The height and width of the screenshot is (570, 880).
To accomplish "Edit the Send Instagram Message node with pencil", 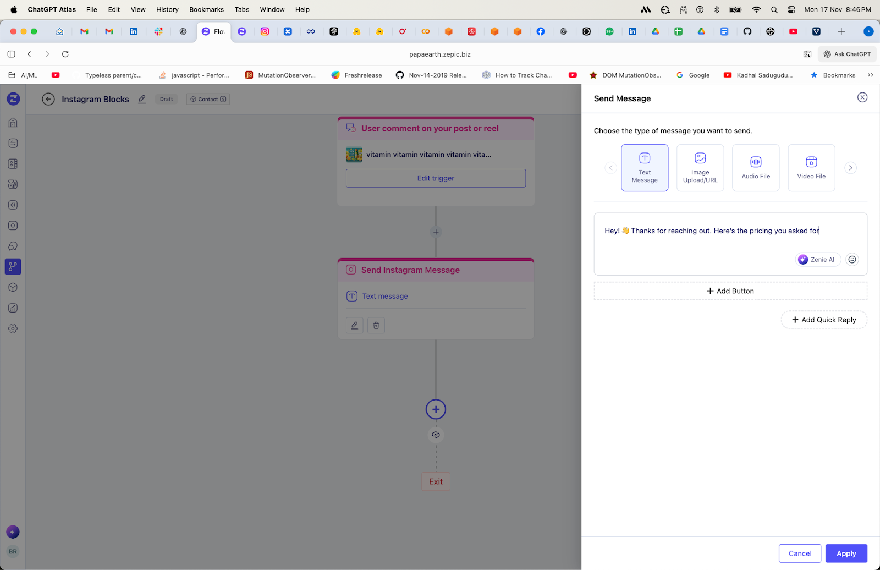I will pos(355,325).
